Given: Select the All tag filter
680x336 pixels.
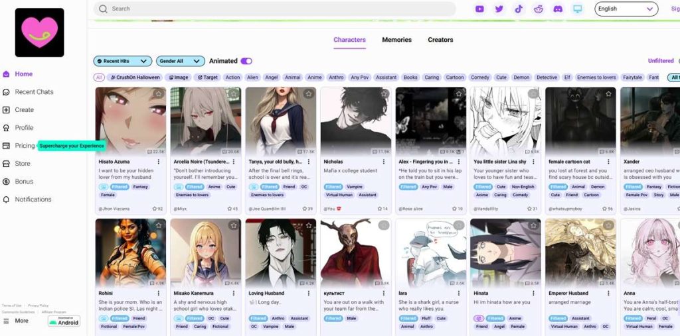Looking at the screenshot, I should coord(100,78).
